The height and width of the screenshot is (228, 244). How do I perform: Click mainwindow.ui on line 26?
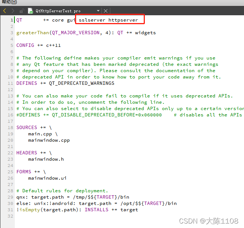[47, 178]
